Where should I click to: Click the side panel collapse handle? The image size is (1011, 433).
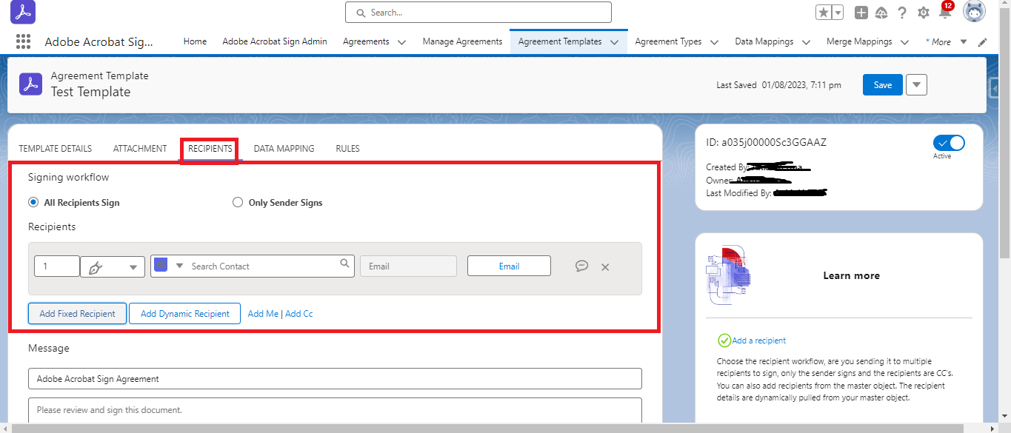(x=995, y=88)
